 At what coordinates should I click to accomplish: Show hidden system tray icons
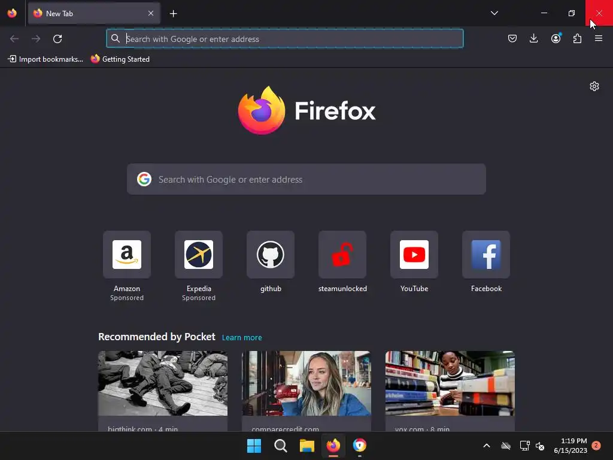487,446
